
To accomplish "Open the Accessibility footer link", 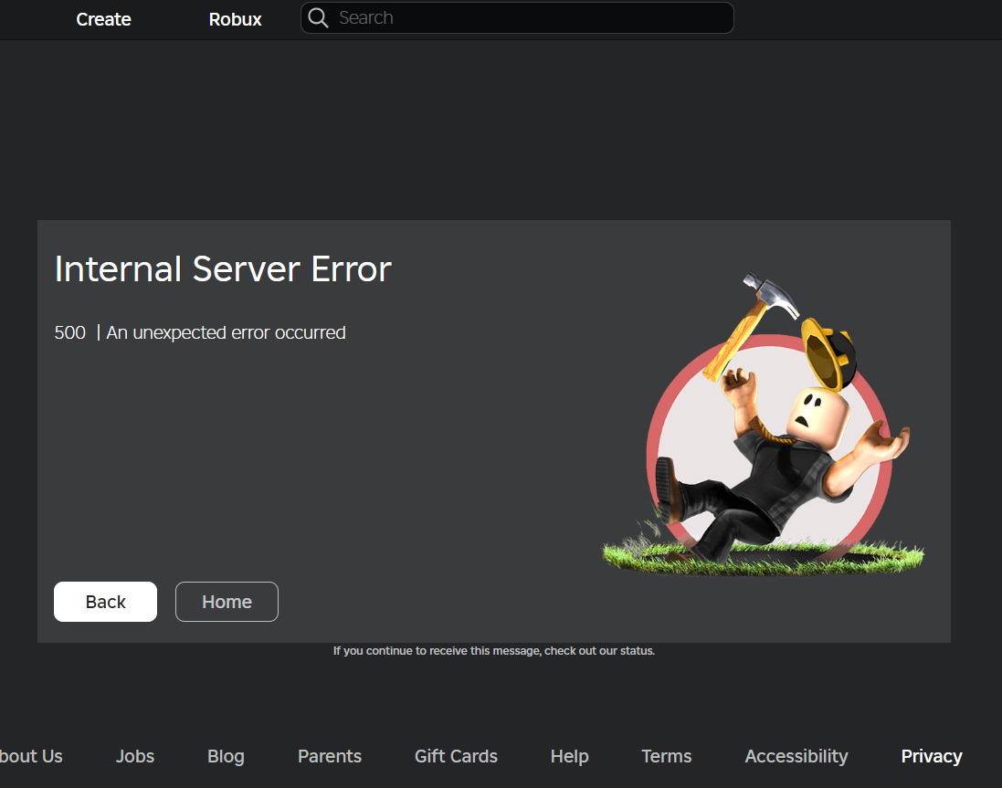I will [796, 756].
